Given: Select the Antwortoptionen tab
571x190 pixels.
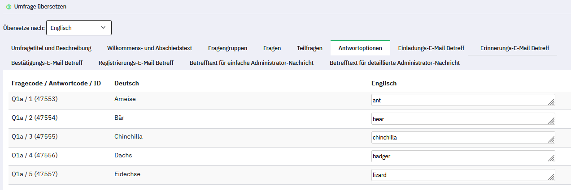Looking at the screenshot, I should click(360, 48).
